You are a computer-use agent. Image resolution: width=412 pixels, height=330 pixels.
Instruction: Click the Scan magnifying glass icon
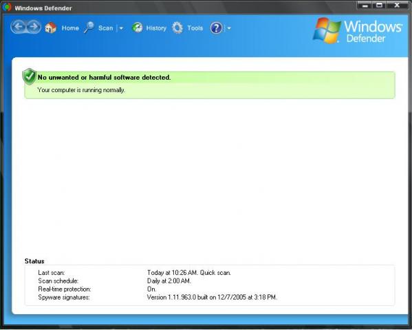89,27
